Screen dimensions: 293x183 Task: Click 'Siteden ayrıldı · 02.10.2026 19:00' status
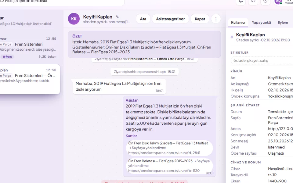pos(263,40)
